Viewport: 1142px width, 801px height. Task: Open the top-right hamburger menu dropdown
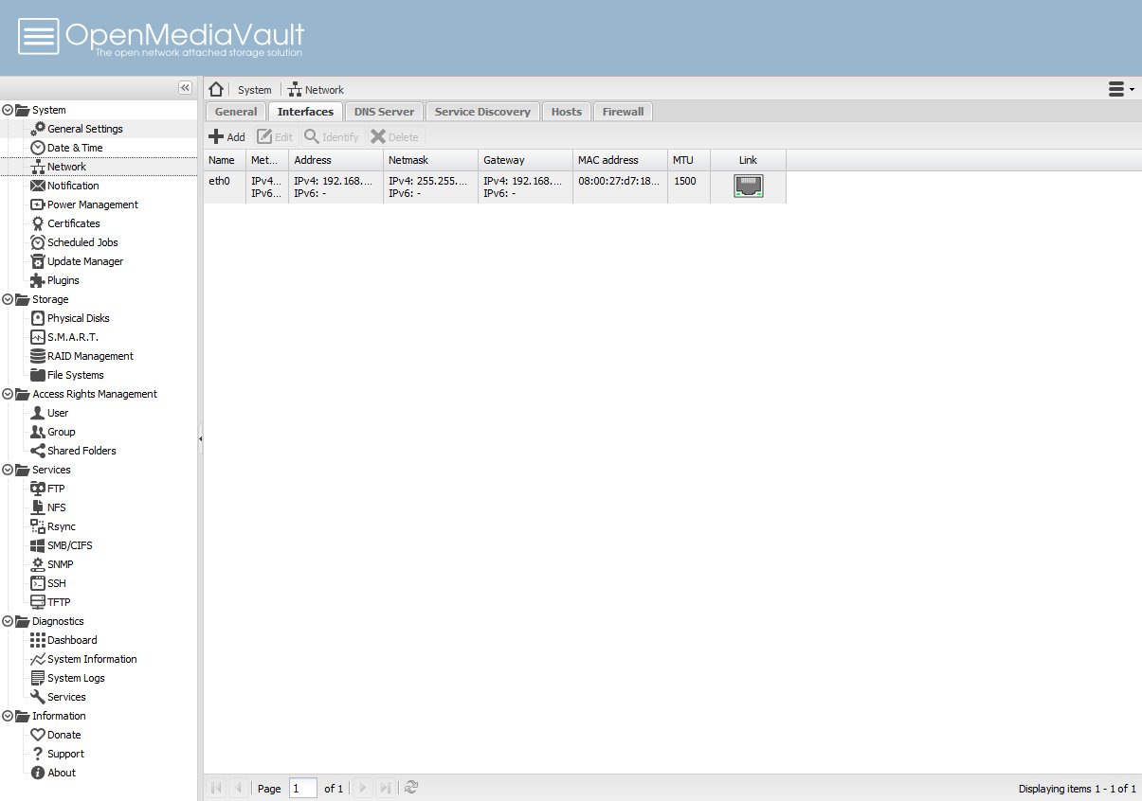point(1121,89)
